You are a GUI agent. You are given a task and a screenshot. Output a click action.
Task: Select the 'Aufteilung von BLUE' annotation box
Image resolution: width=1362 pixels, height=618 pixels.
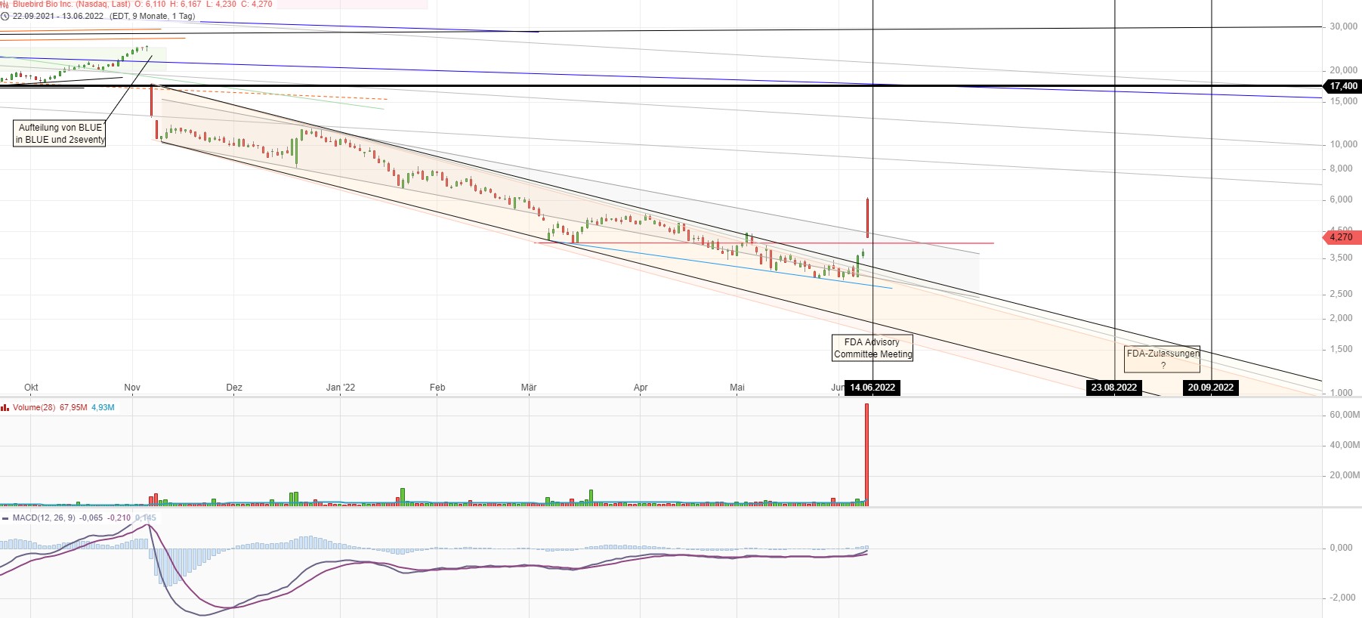point(60,134)
